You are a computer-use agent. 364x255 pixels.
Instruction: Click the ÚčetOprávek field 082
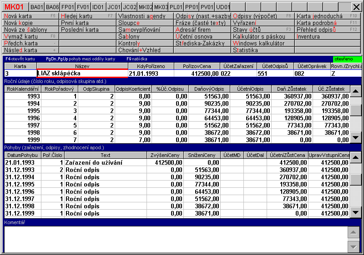pyautogui.click(x=312, y=74)
